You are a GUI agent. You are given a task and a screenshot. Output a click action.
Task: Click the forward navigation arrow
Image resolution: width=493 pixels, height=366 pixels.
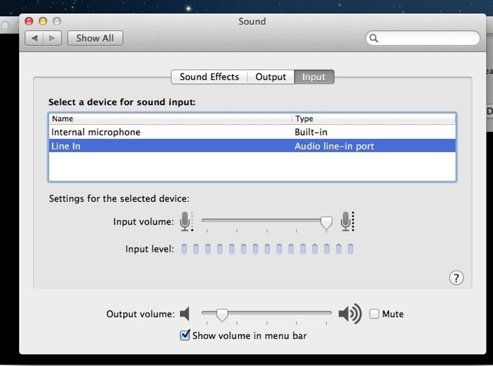pos(52,38)
